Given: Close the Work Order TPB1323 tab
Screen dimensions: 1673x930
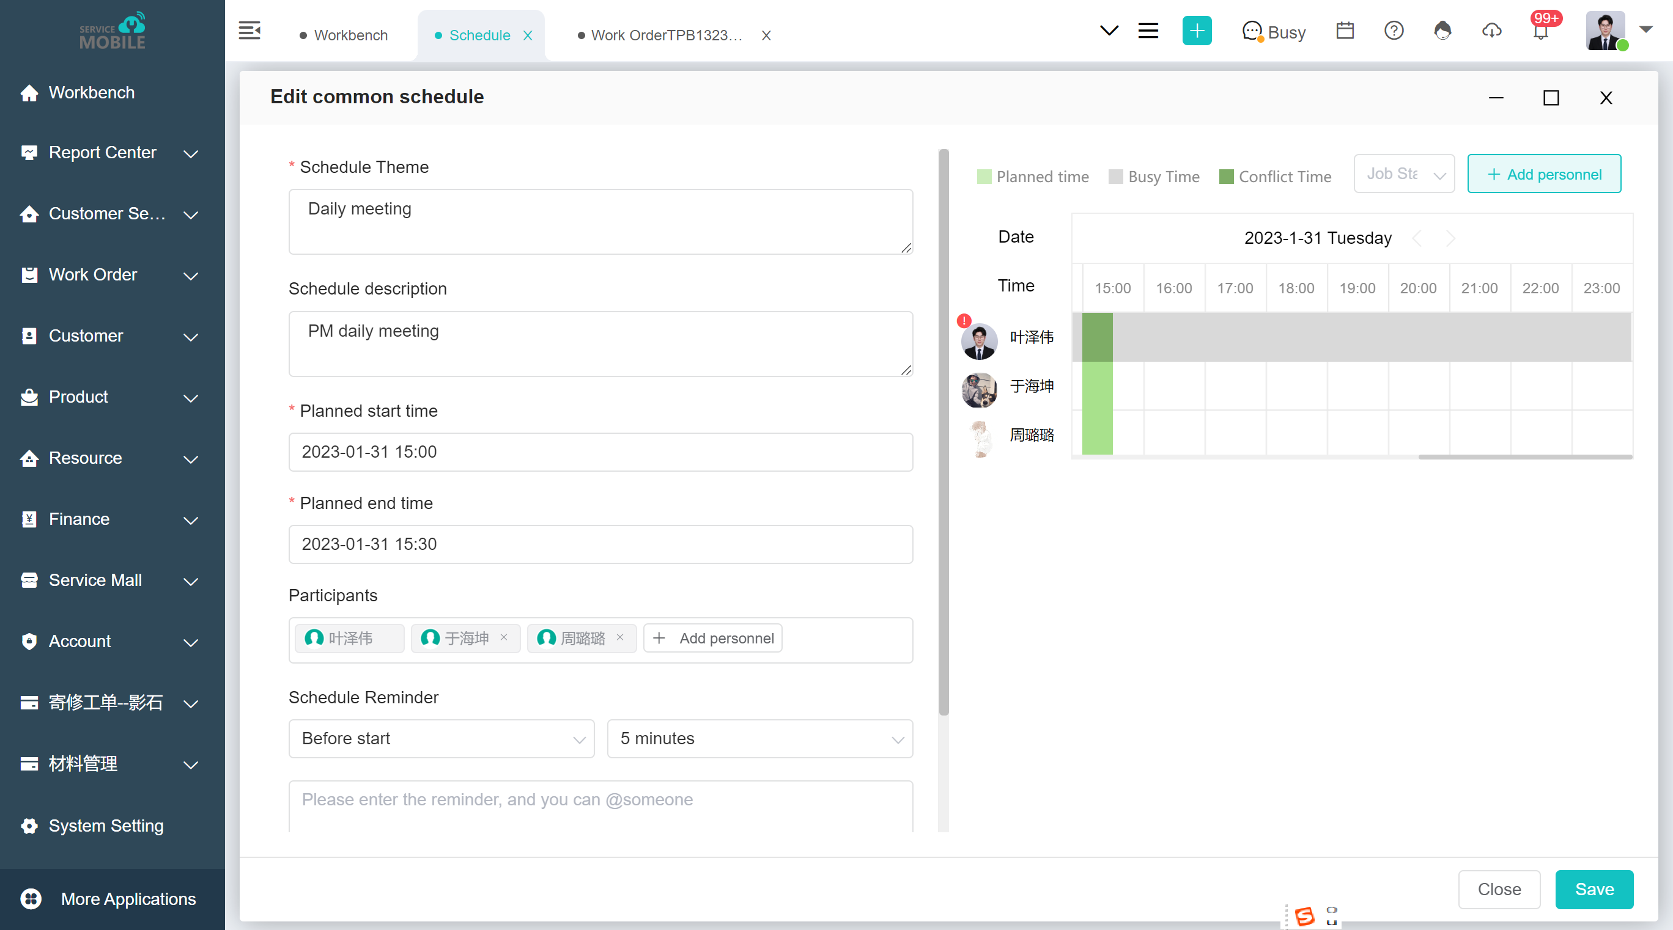Looking at the screenshot, I should pyautogui.click(x=766, y=35).
